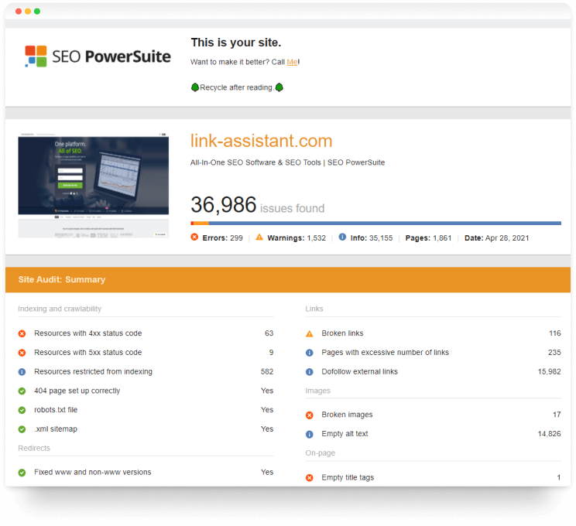The height and width of the screenshot is (526, 576).
Task: Click the 'Pages: 1,861' stat
Action: point(428,237)
